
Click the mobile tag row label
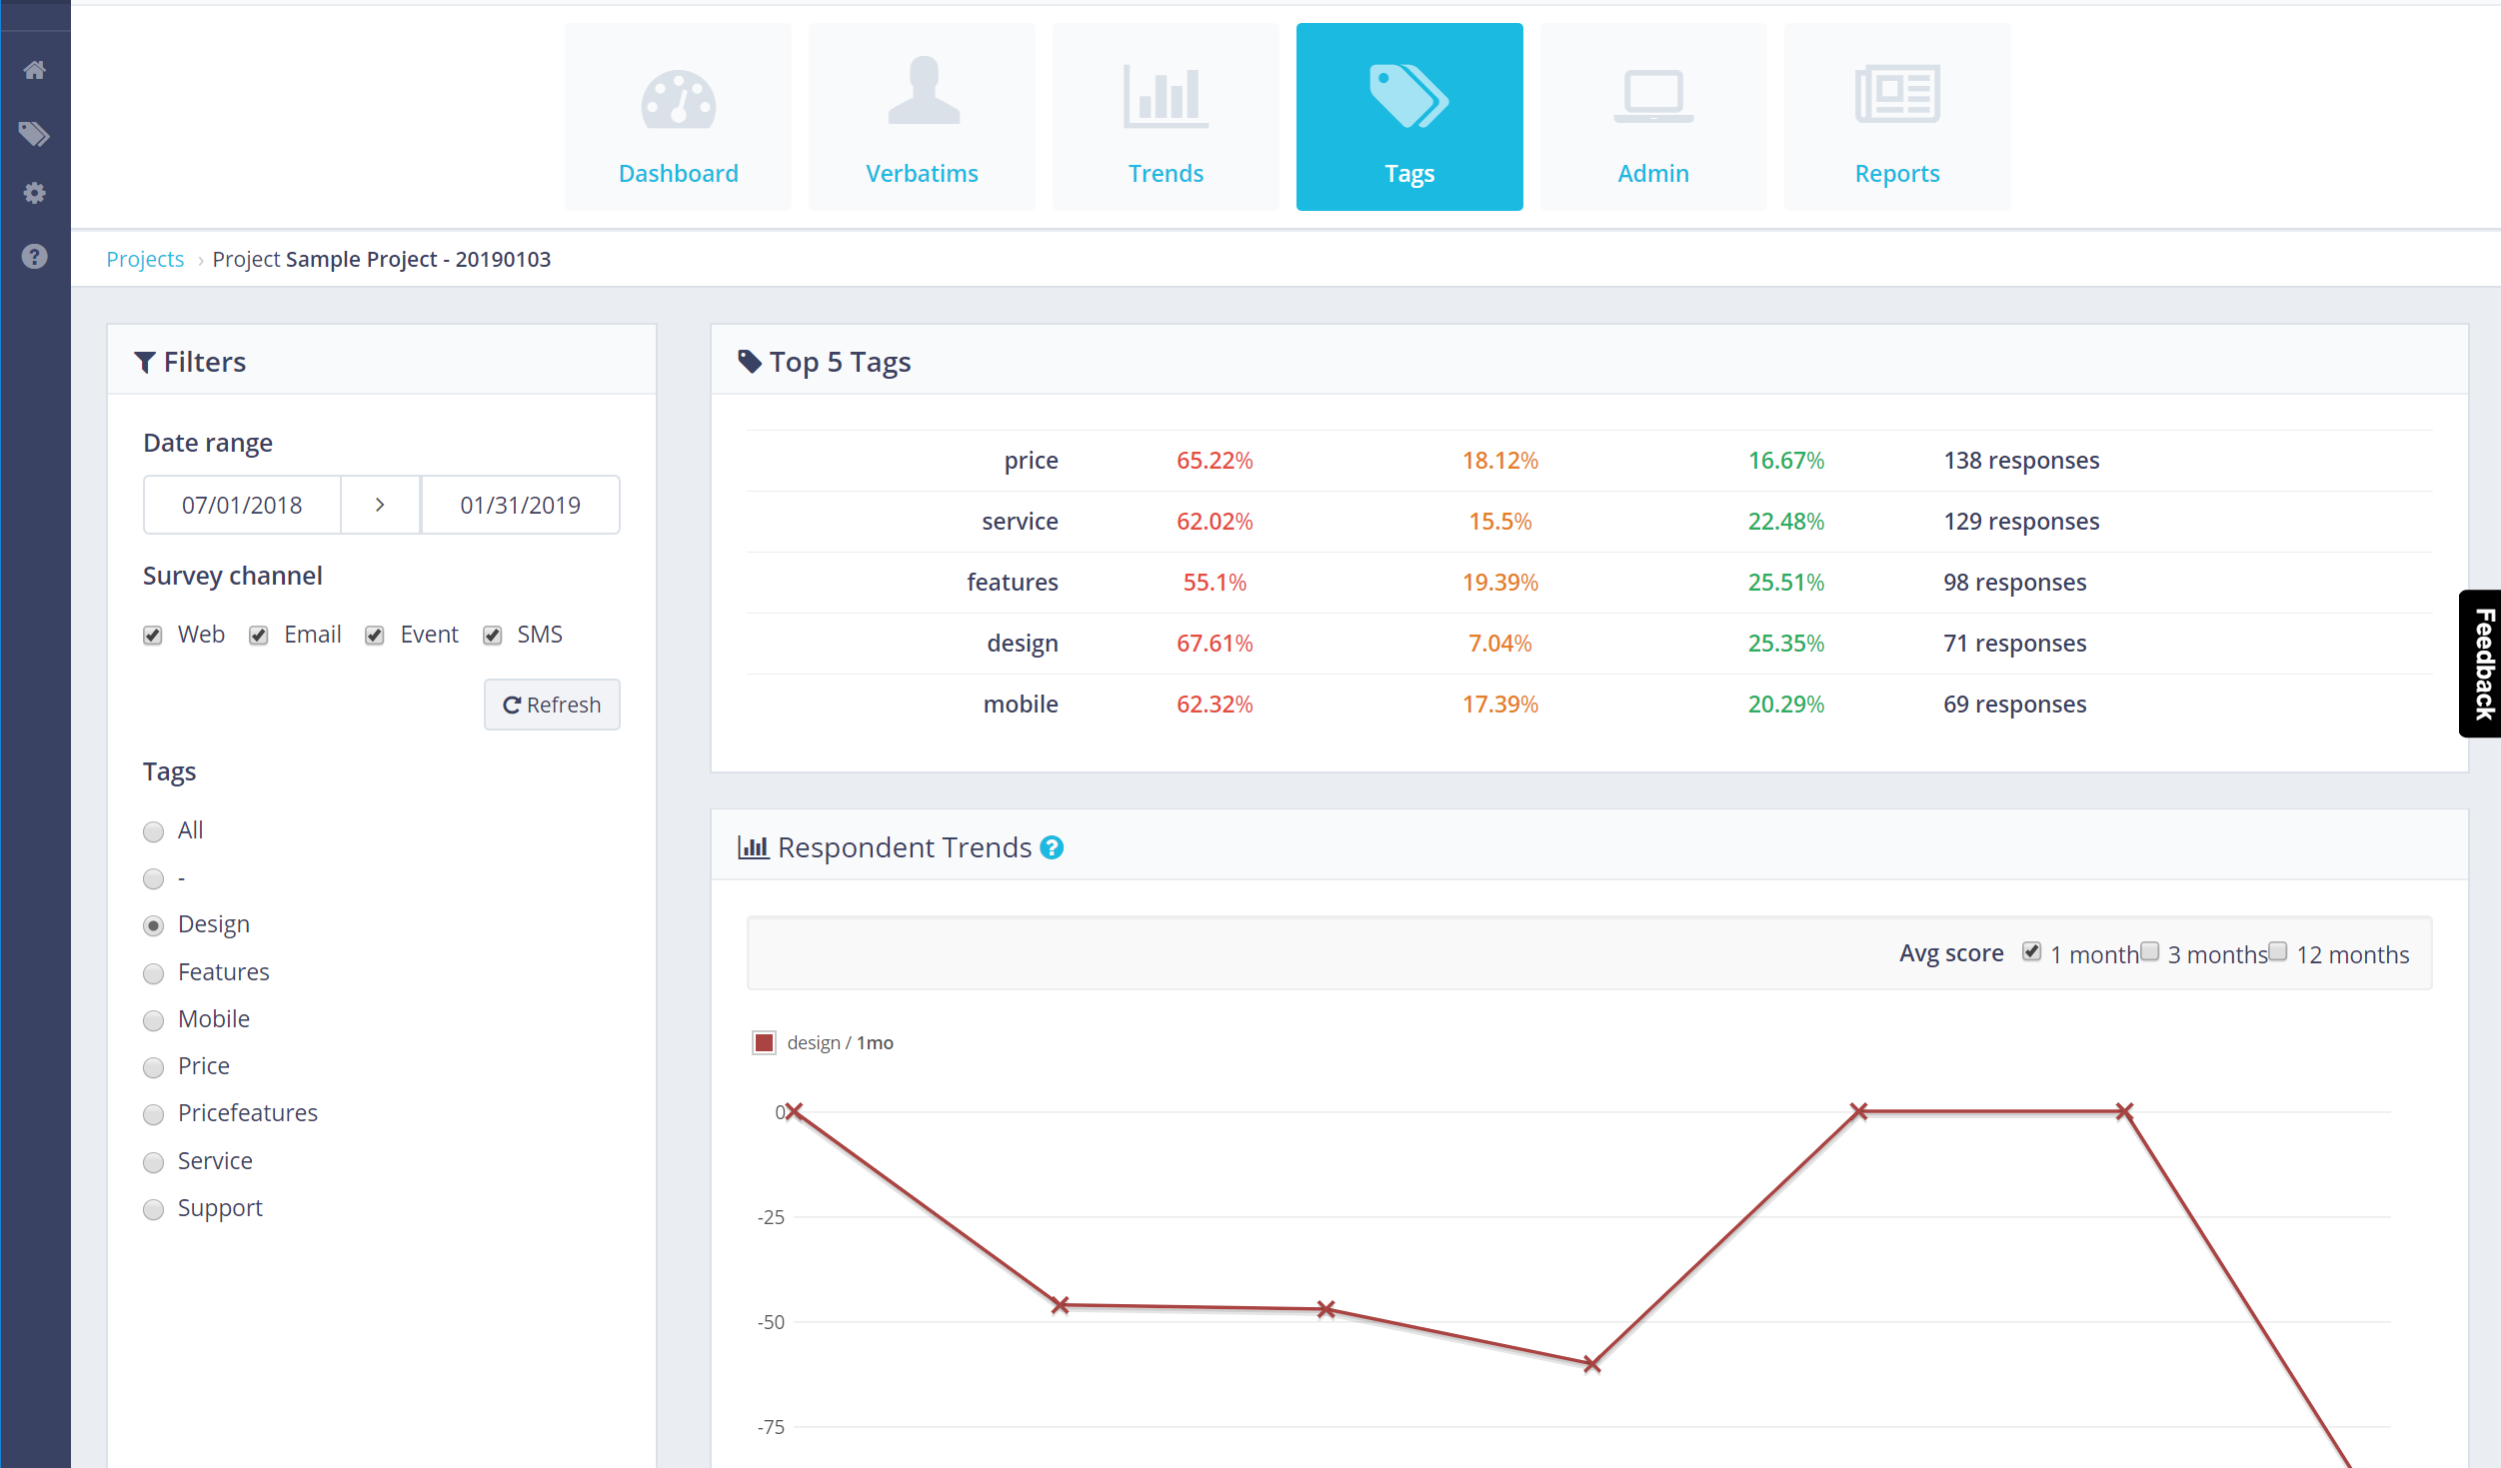[x=1021, y=705]
